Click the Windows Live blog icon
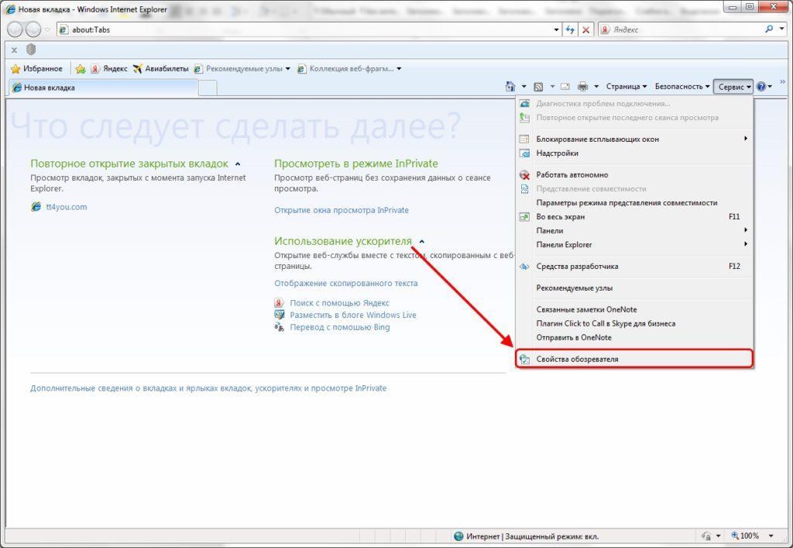Screen dimensions: 793x548 pos(279,315)
